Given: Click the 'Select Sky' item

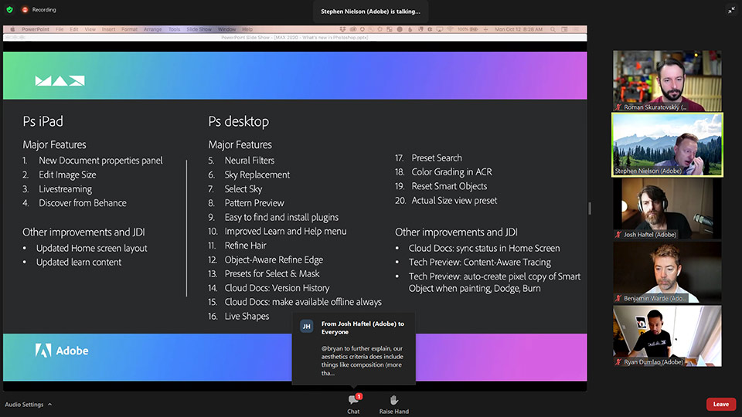Looking at the screenshot, I should [x=243, y=188].
